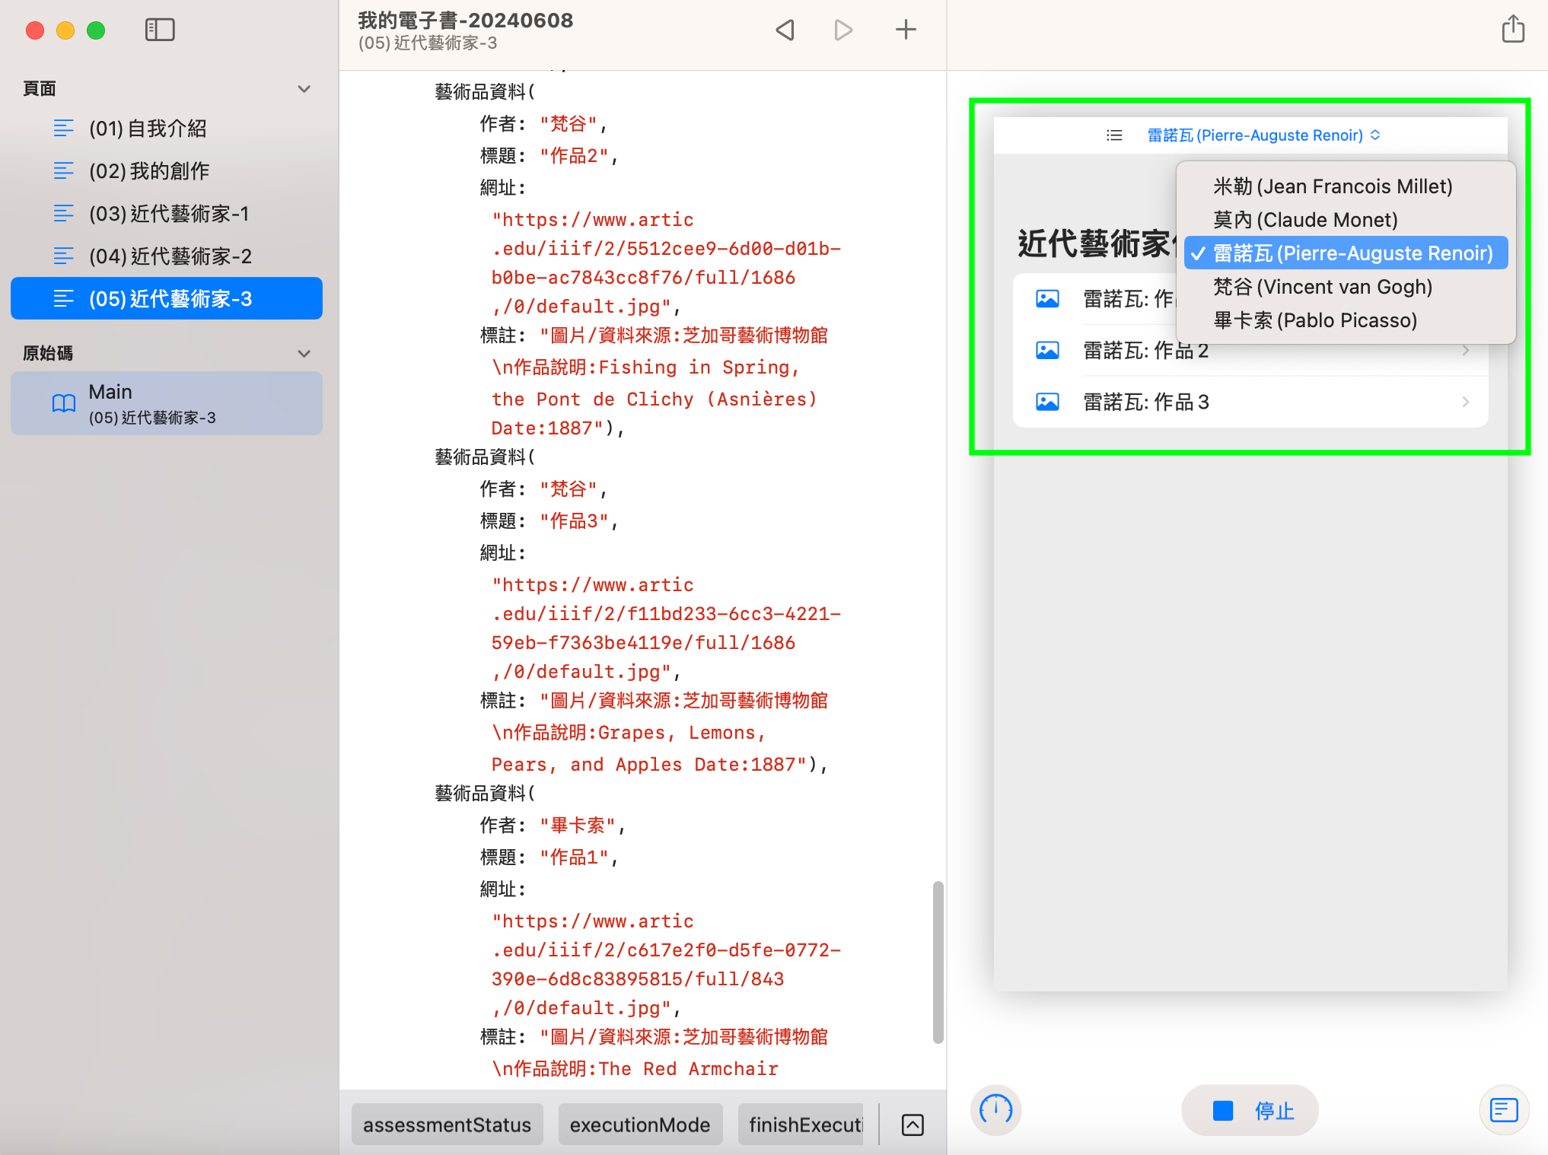Click the plus add button
1548x1155 pixels.
coord(906,30)
